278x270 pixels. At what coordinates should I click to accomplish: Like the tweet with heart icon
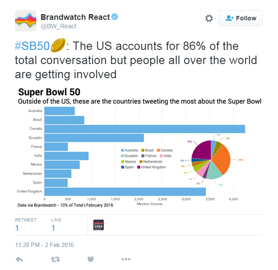tap(91, 259)
